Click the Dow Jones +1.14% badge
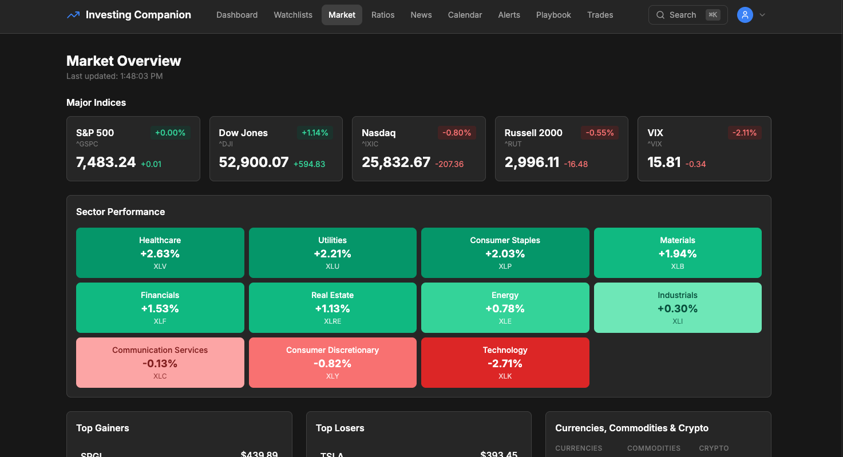 click(x=315, y=133)
